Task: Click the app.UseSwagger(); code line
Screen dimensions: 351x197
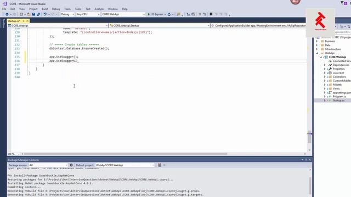Action: pos(64,57)
